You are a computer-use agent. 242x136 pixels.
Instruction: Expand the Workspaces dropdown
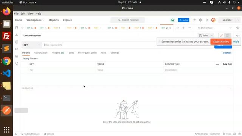click(35, 20)
